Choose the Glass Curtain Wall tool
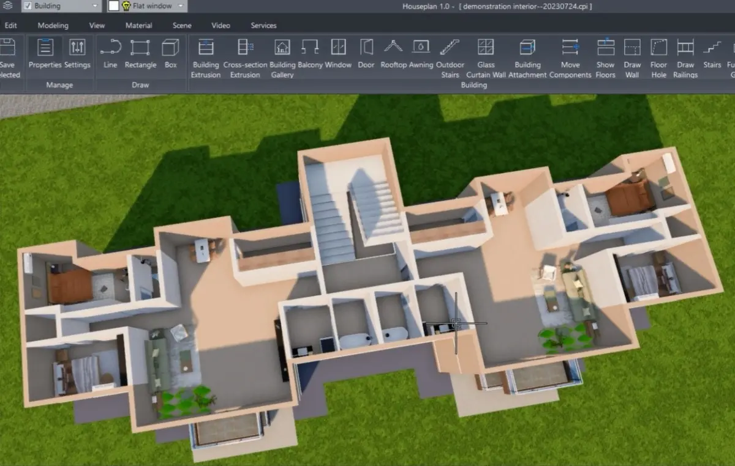The image size is (735, 466). 486,58
